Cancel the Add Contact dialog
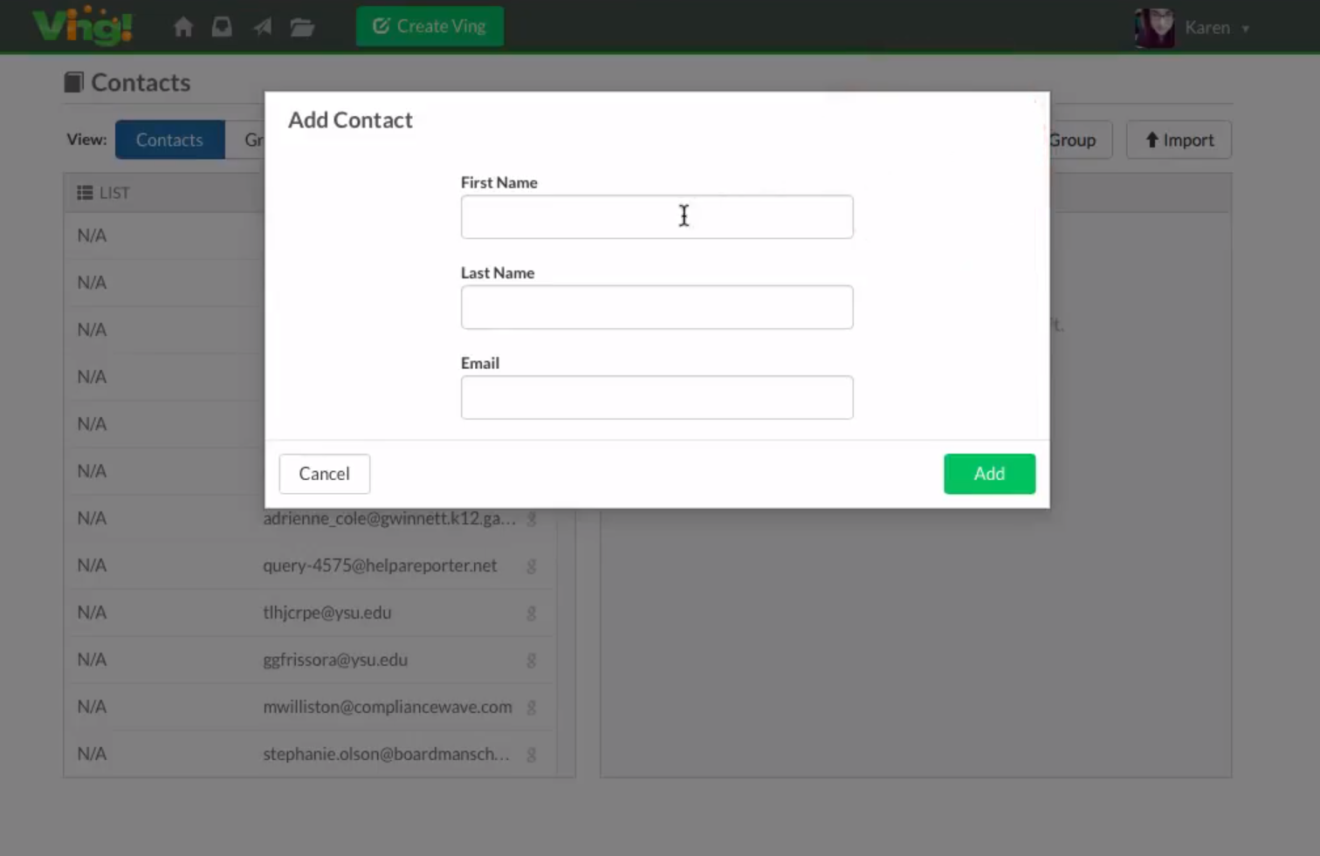Image resolution: width=1320 pixels, height=856 pixels. [x=324, y=474]
